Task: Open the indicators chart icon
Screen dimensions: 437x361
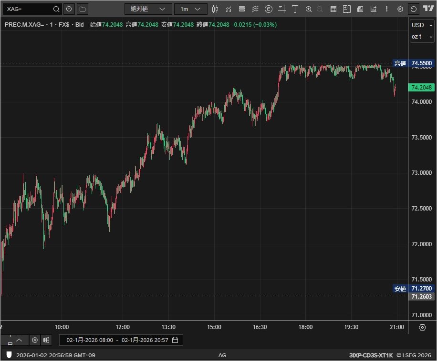Action: tap(229, 9)
